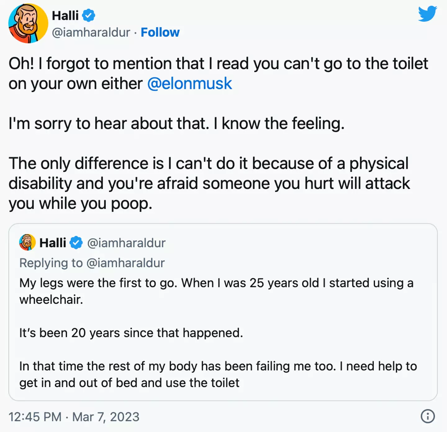
Task: Click the verified badge inside quoted tweet
Action: (76, 243)
